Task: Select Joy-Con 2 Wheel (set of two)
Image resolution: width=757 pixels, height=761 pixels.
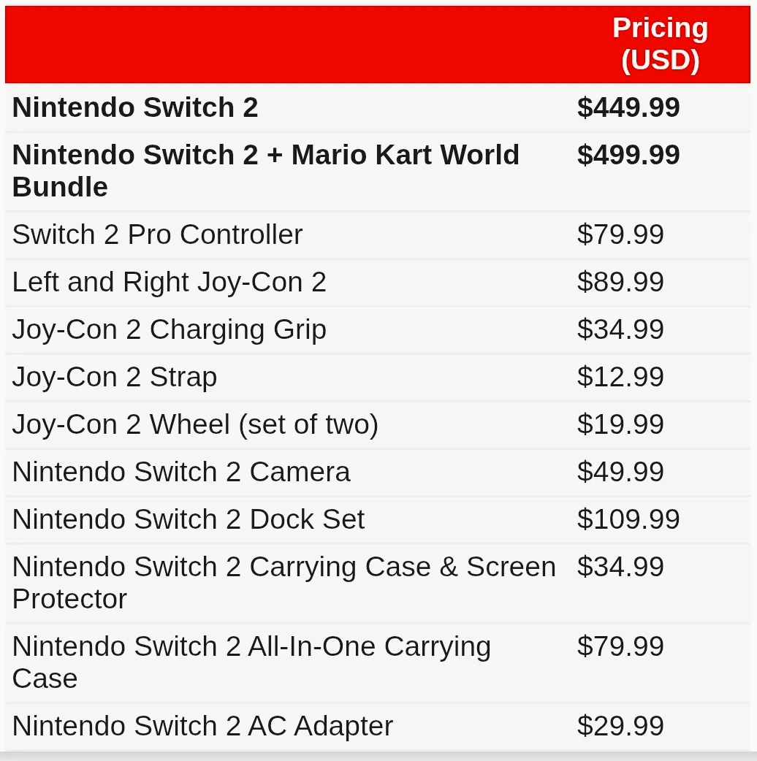Action: [195, 424]
